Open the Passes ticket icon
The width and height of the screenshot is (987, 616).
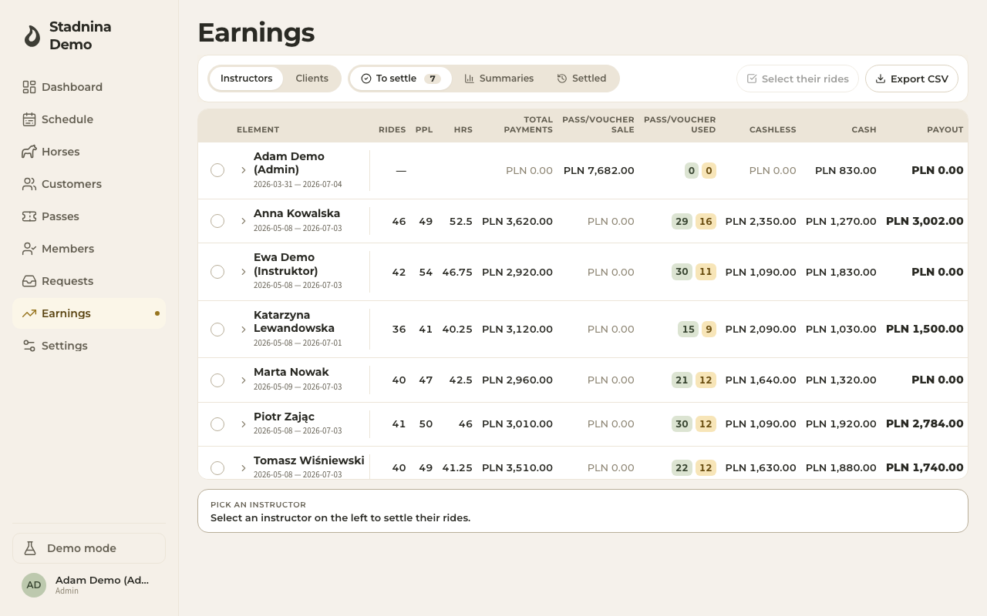[29, 216]
